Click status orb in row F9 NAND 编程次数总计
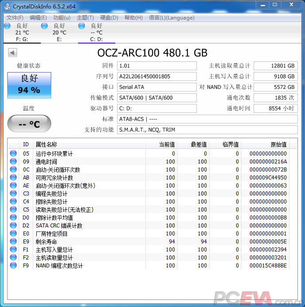305x307 pixels. point(13,266)
